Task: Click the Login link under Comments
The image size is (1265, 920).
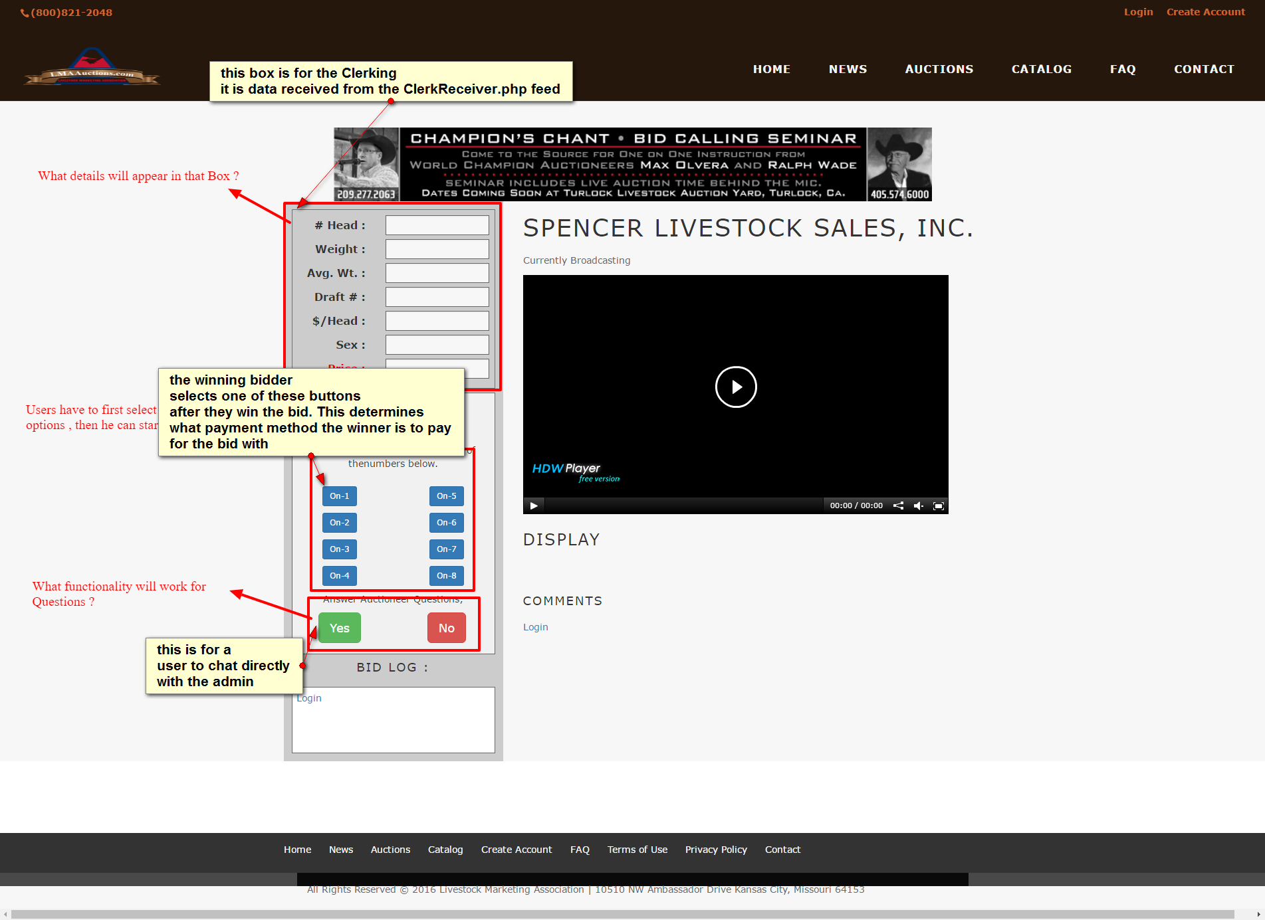Action: point(536,627)
